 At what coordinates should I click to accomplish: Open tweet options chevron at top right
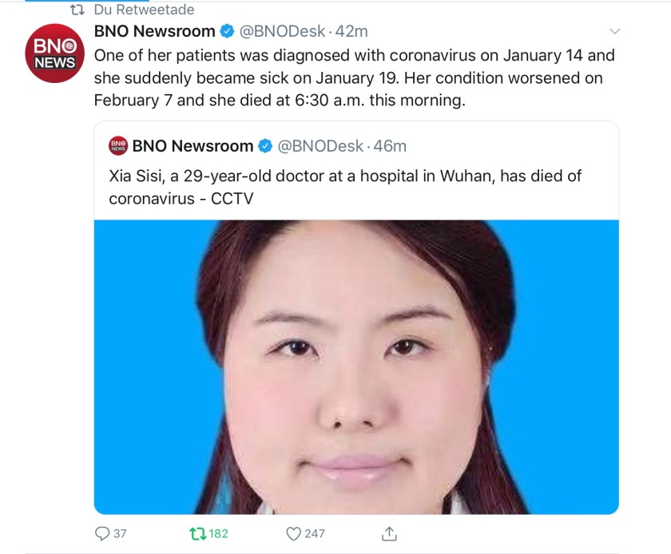click(614, 31)
